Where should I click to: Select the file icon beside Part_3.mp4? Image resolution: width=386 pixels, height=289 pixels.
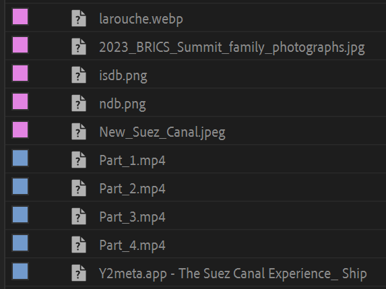click(x=79, y=216)
